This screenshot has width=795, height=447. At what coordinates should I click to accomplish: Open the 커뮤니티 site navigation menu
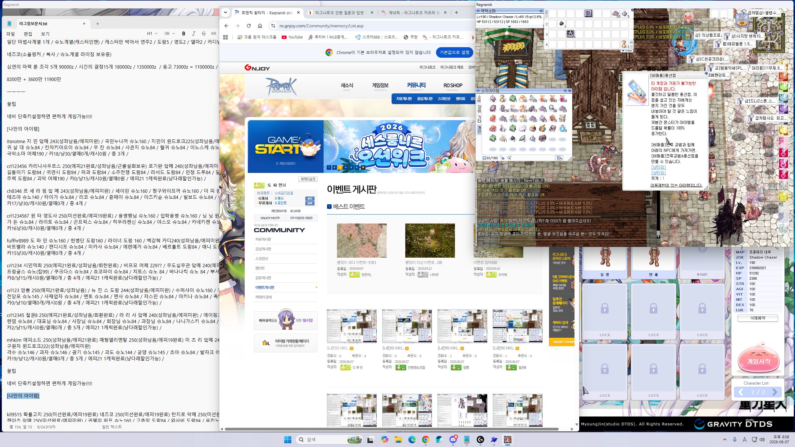click(416, 85)
